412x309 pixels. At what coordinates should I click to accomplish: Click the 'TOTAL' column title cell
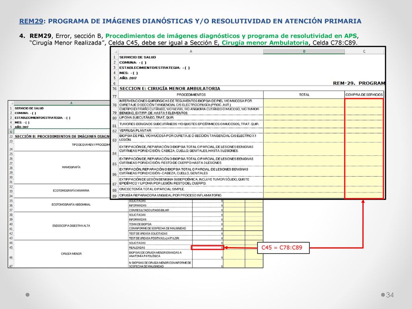click(x=304, y=95)
